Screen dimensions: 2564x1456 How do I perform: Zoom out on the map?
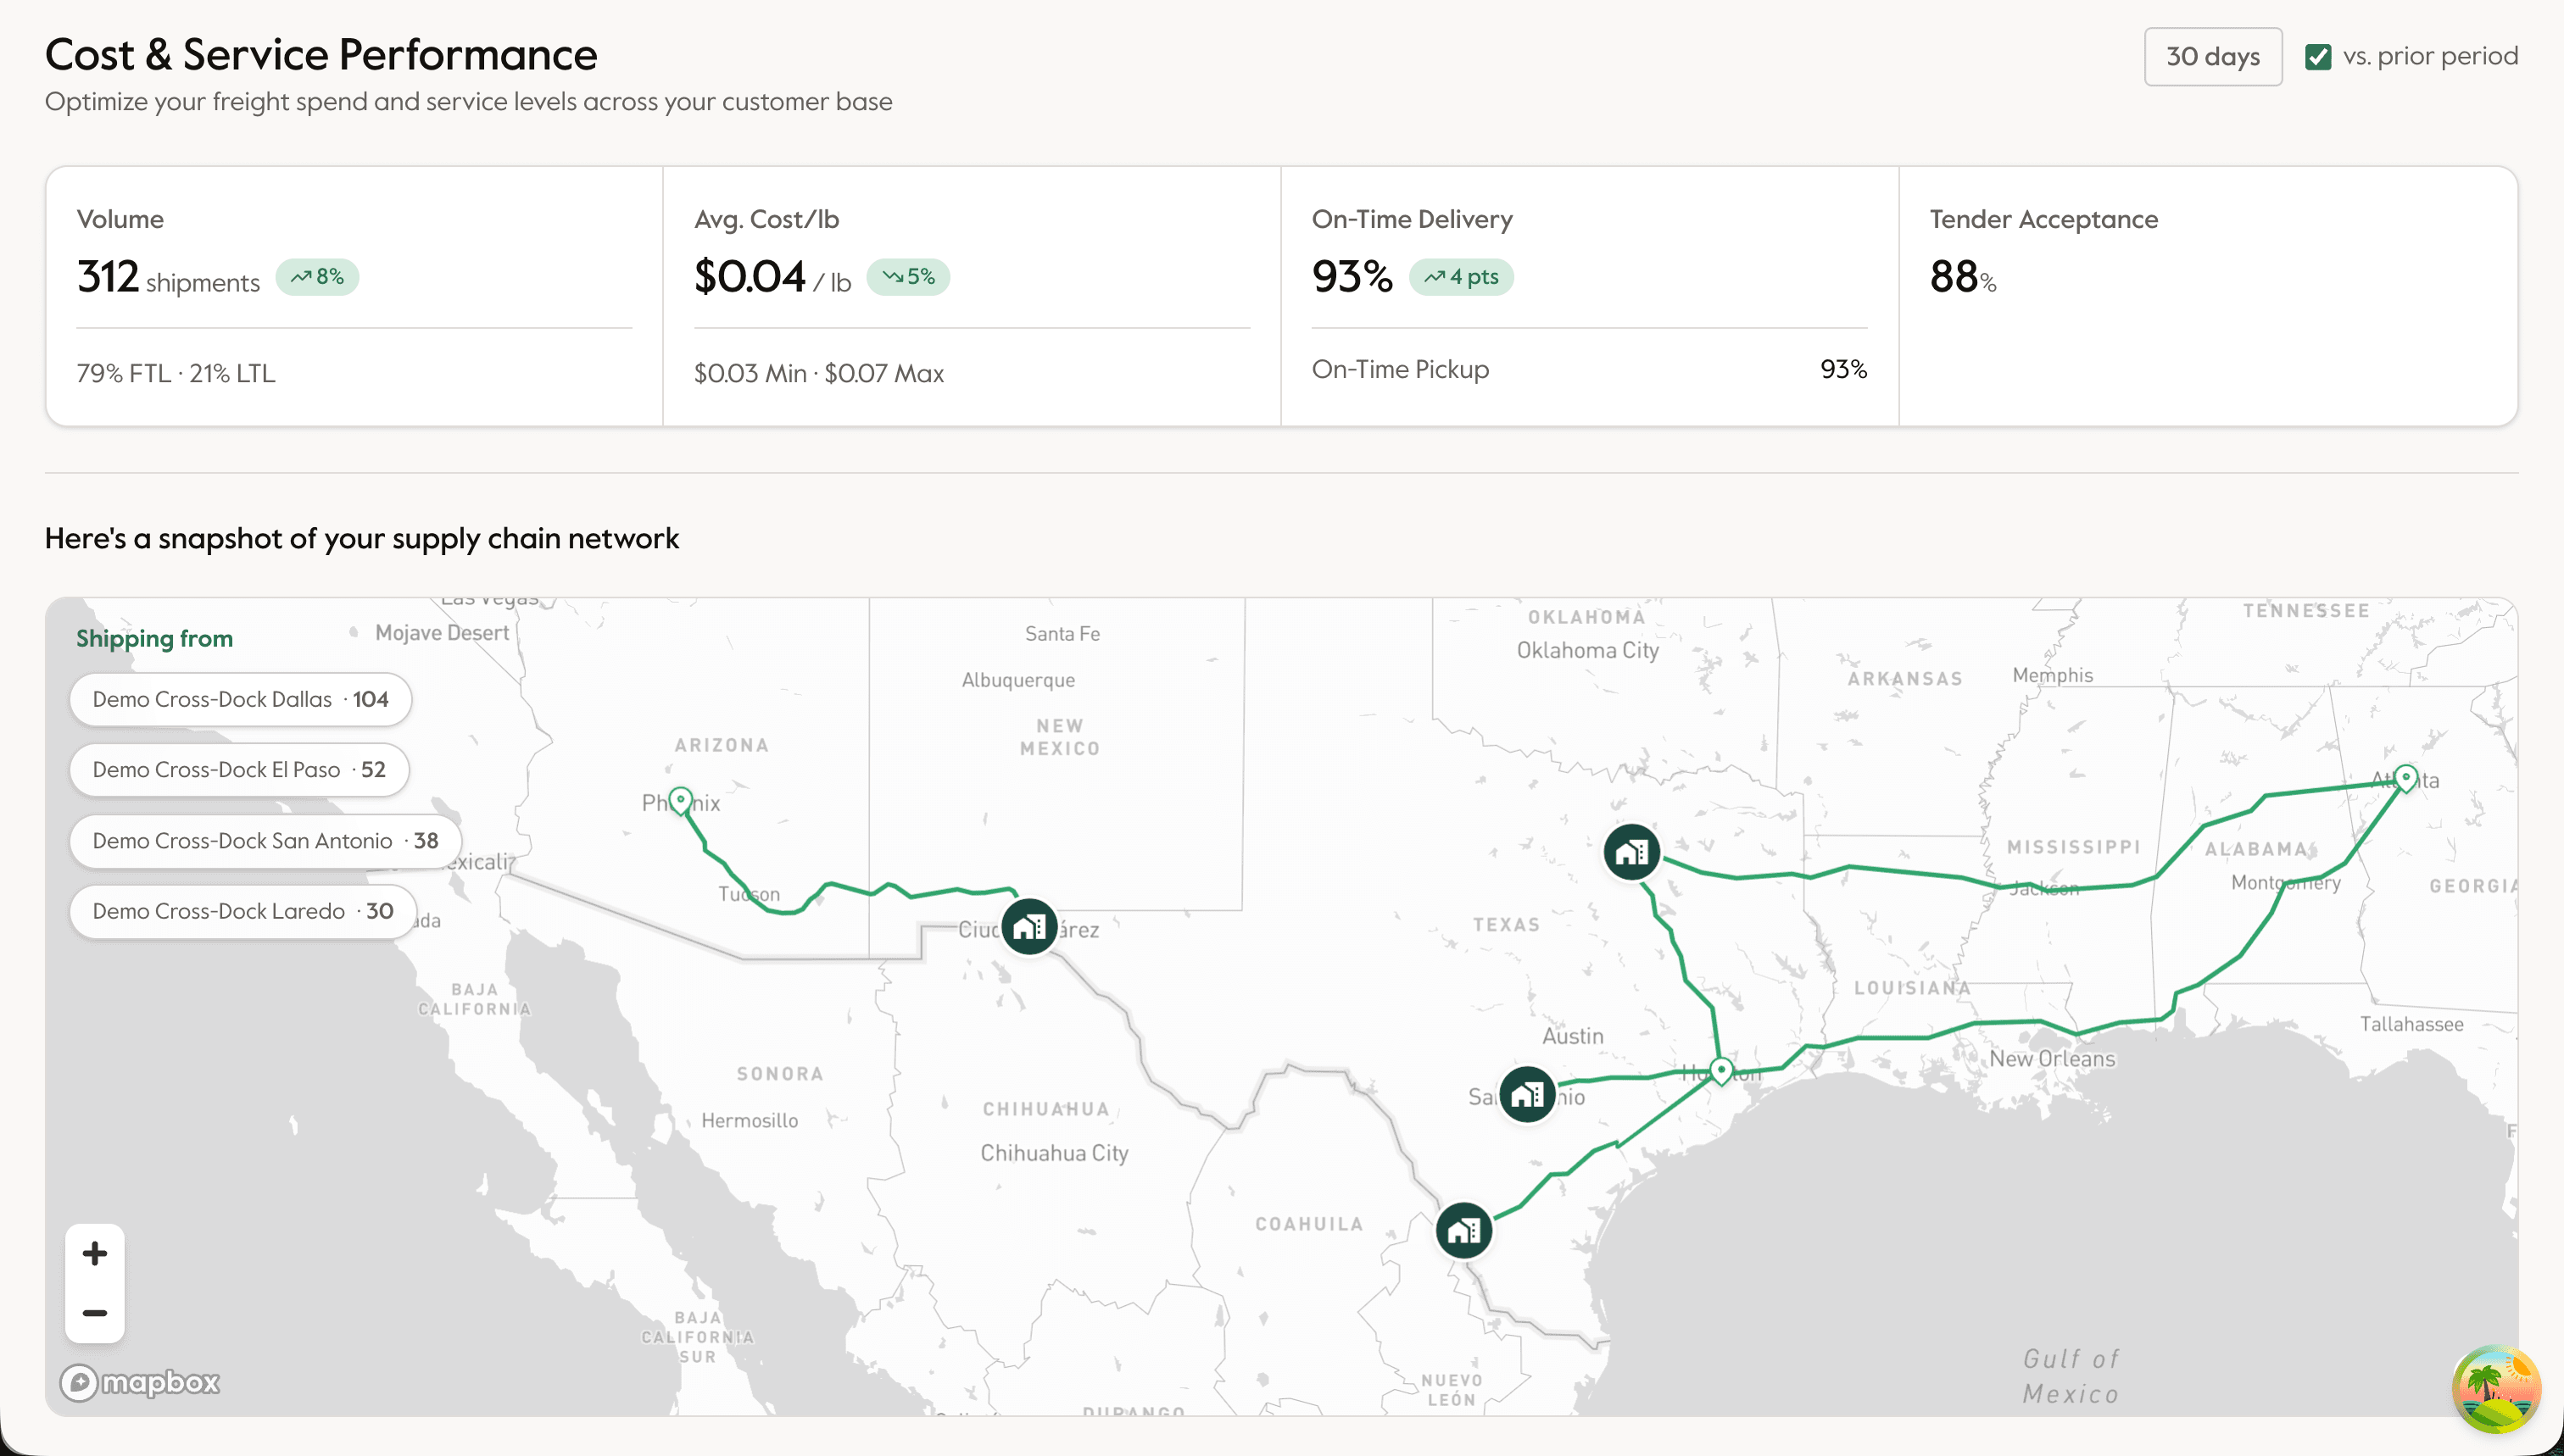coord(95,1312)
